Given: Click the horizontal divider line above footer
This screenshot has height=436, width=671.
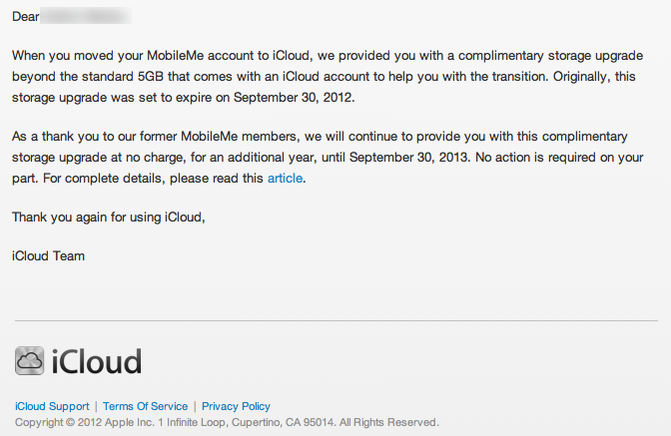Looking at the screenshot, I should pos(335,320).
